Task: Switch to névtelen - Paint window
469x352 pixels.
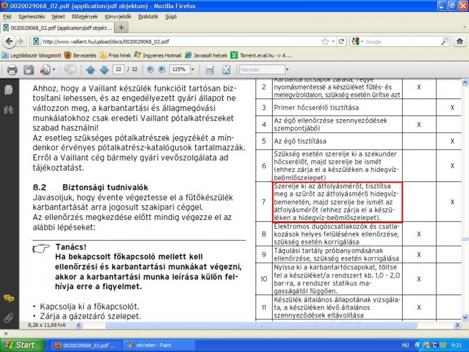Action: [158, 346]
